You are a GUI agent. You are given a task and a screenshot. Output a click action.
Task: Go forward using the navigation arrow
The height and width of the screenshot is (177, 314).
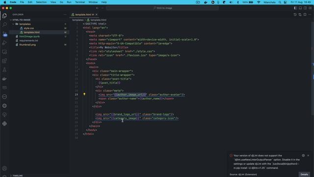tap(103, 8)
